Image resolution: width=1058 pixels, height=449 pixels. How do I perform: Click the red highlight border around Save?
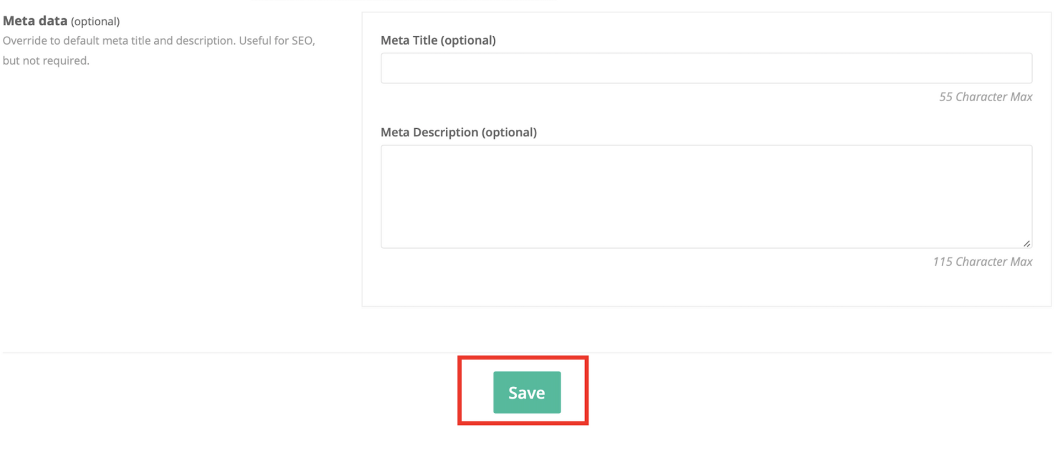(x=523, y=358)
